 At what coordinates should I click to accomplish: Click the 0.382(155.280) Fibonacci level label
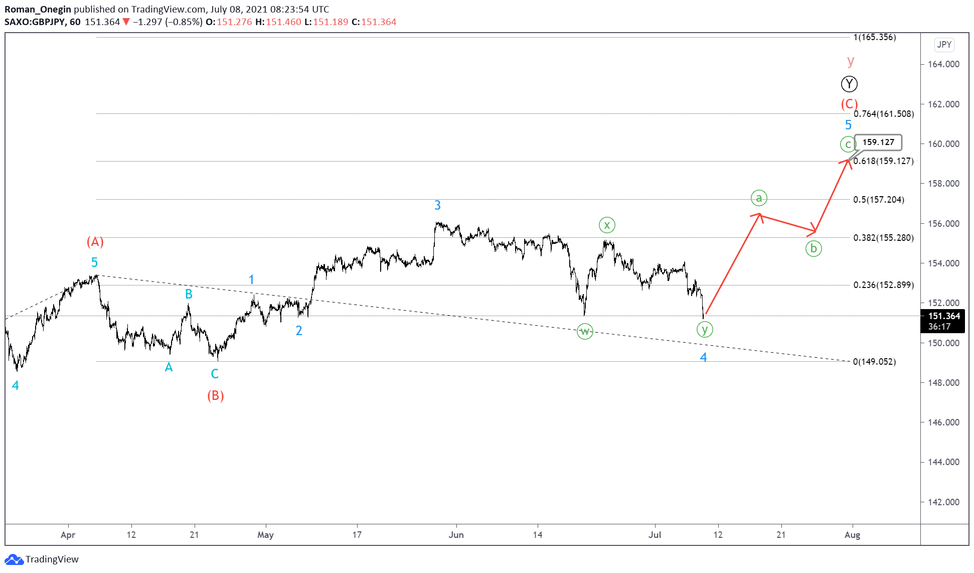(x=883, y=238)
